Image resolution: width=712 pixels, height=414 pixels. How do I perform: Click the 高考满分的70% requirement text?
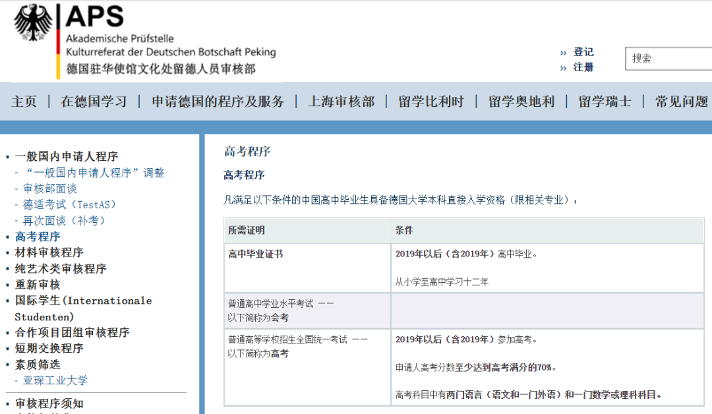[x=476, y=367]
